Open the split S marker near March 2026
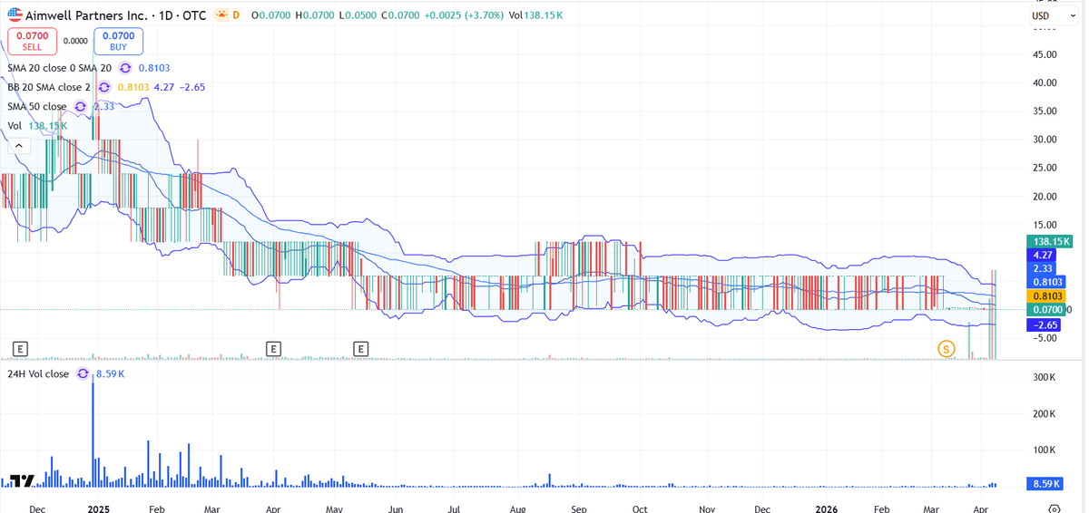Viewport: 1089px width, 513px height. (947, 348)
